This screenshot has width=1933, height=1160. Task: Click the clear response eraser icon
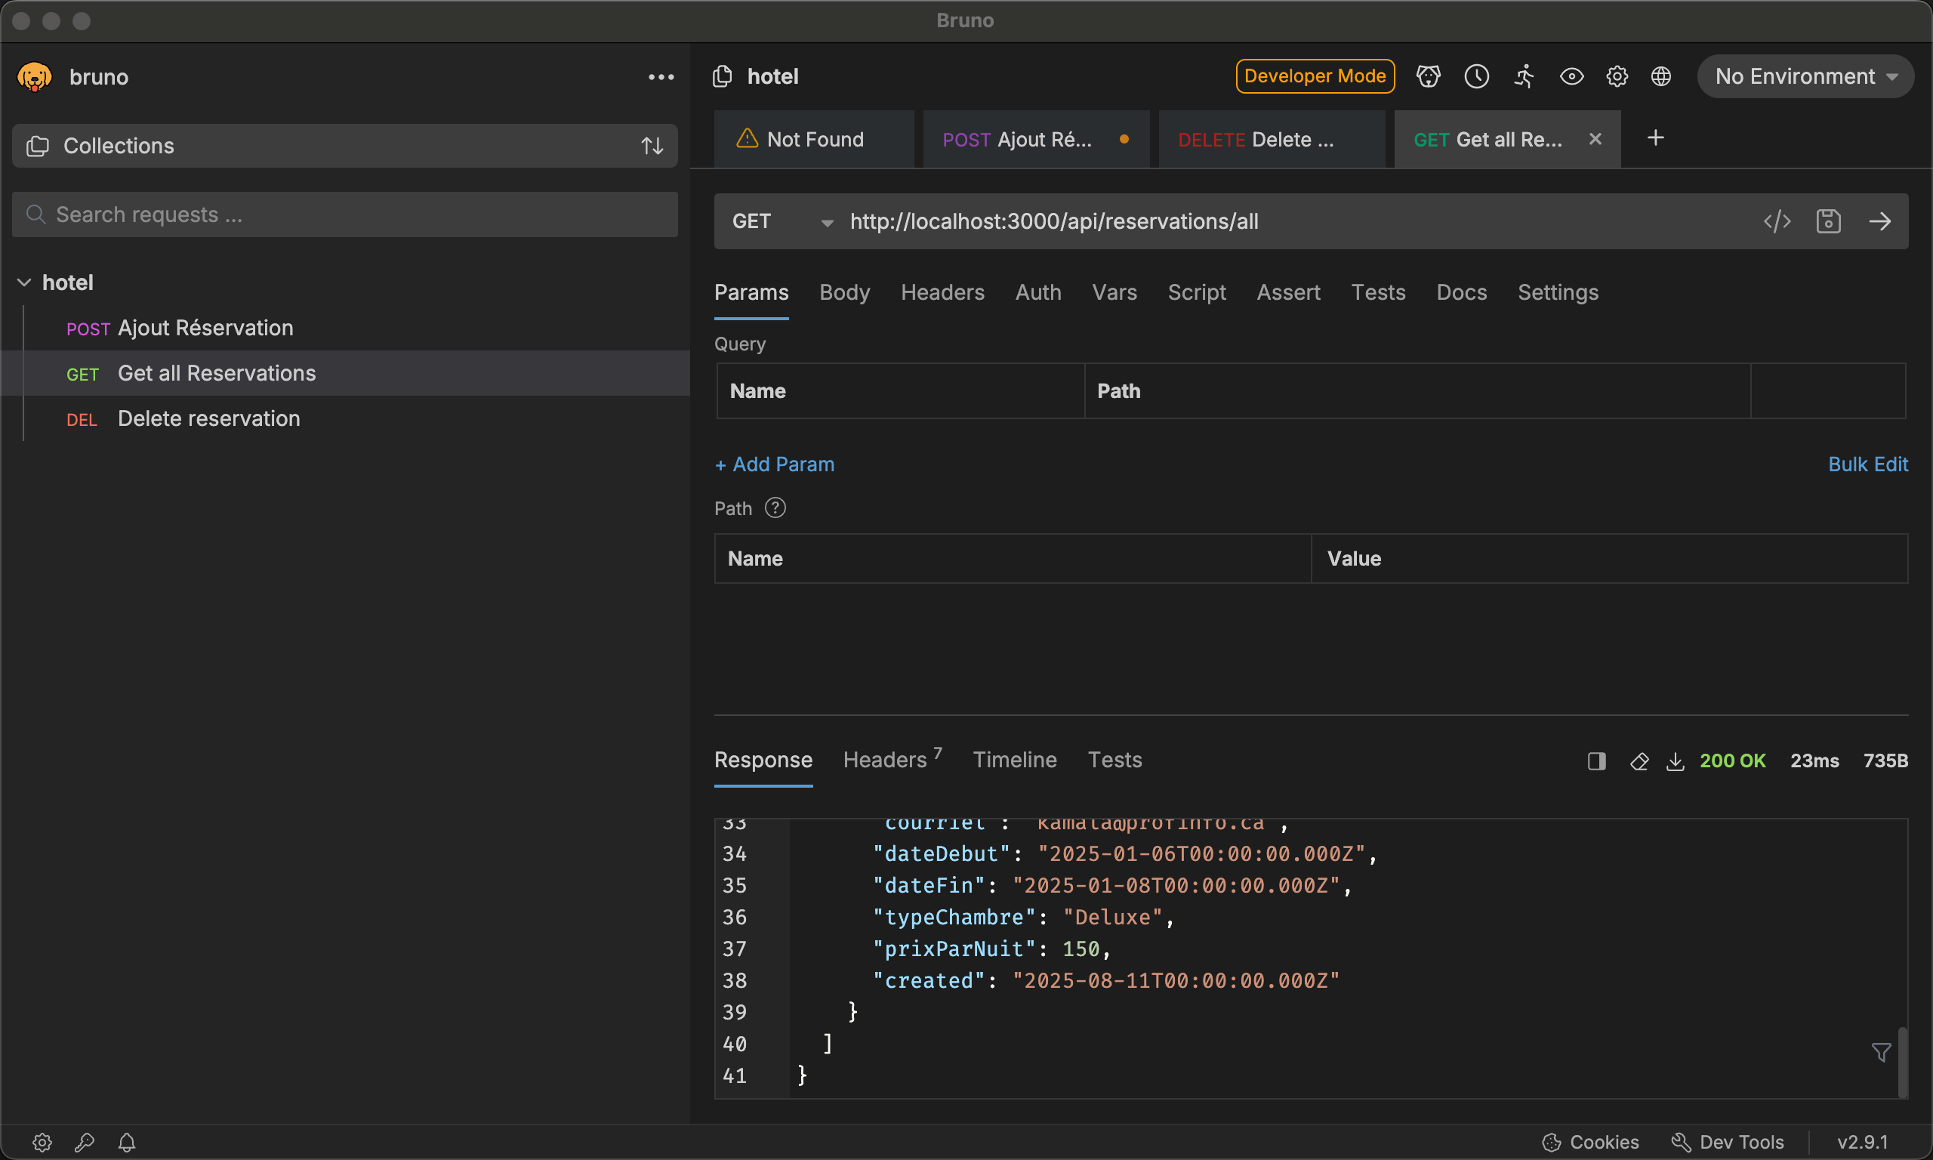point(1639,761)
